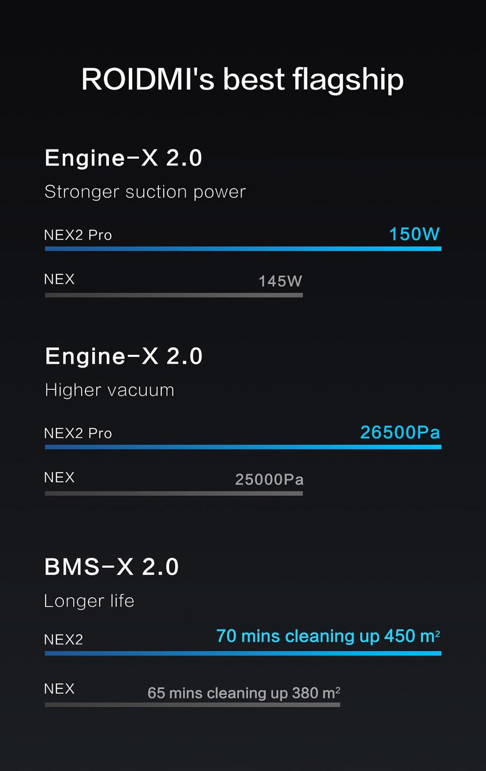Image resolution: width=486 pixels, height=771 pixels.
Task: Click the "ROIDMI's best flagship" title
Action: tap(243, 79)
